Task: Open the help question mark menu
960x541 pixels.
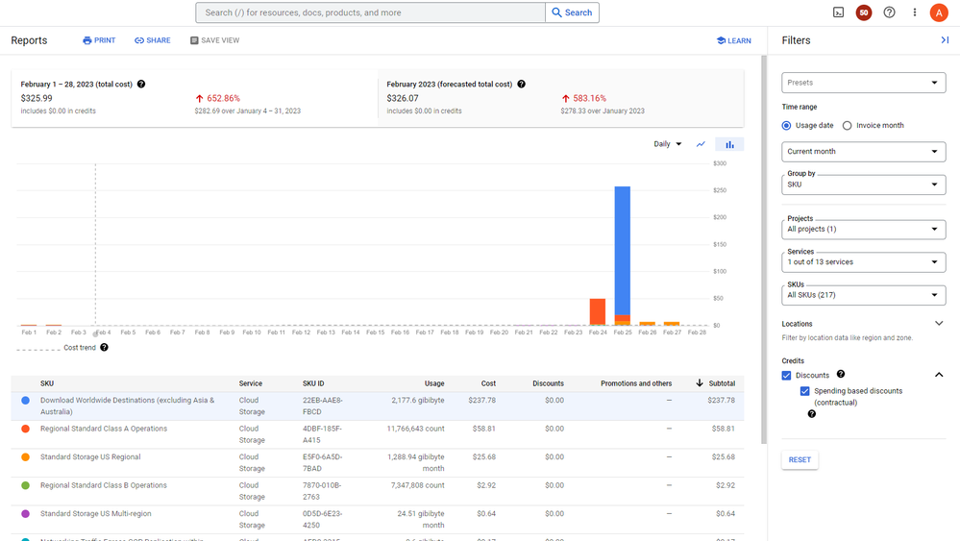Action: click(889, 12)
